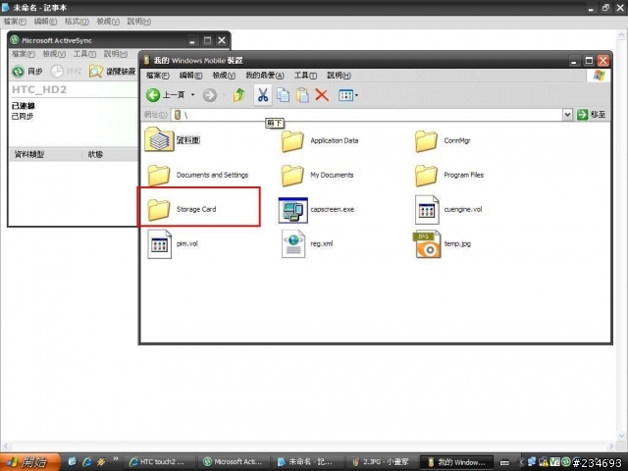
Task: Open the Views dropdown in toolbar
Action: coord(347,95)
